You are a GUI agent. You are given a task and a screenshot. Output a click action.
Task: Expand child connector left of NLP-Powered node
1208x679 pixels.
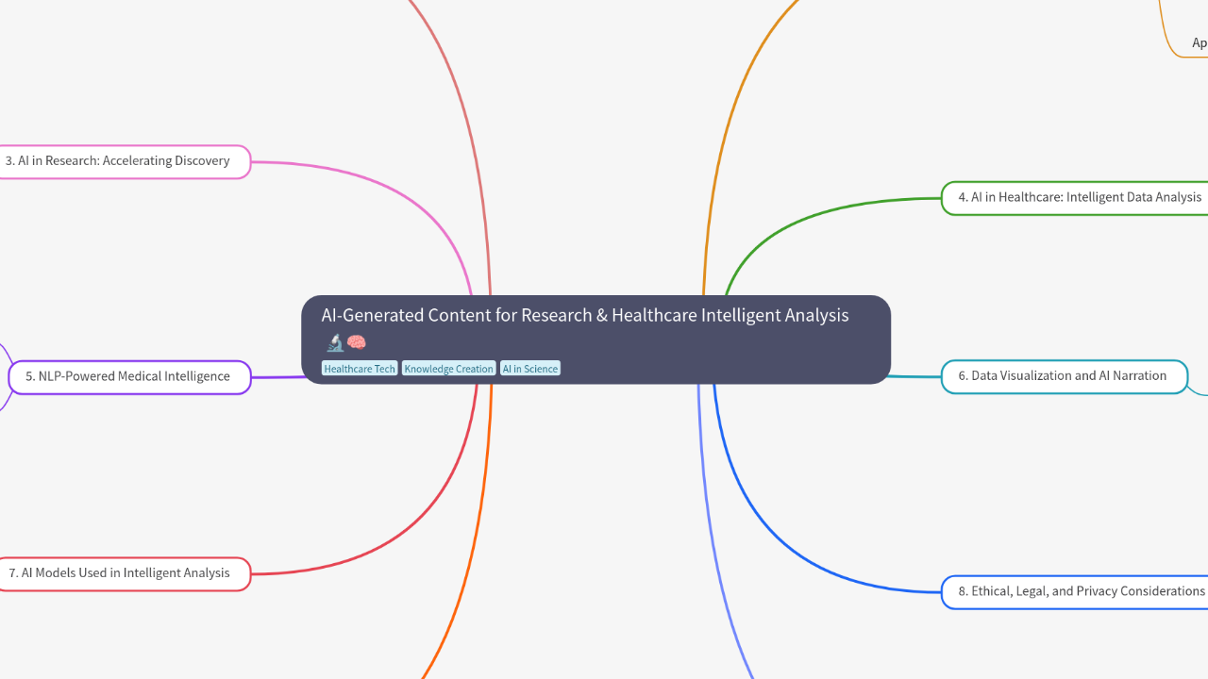[4, 377]
